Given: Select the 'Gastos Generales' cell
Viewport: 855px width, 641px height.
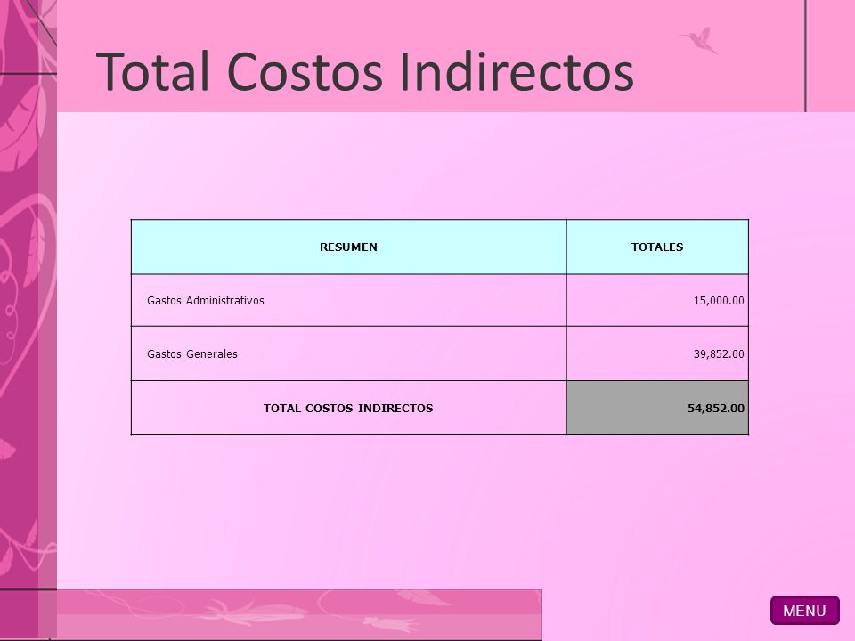Looking at the screenshot, I should (348, 353).
